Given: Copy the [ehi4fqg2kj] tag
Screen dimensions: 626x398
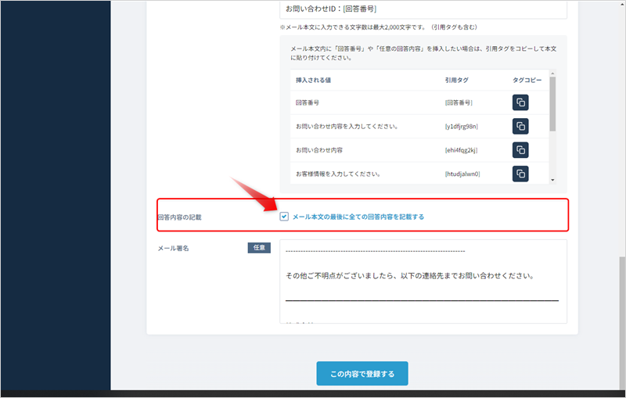Looking at the screenshot, I should pyautogui.click(x=520, y=150).
